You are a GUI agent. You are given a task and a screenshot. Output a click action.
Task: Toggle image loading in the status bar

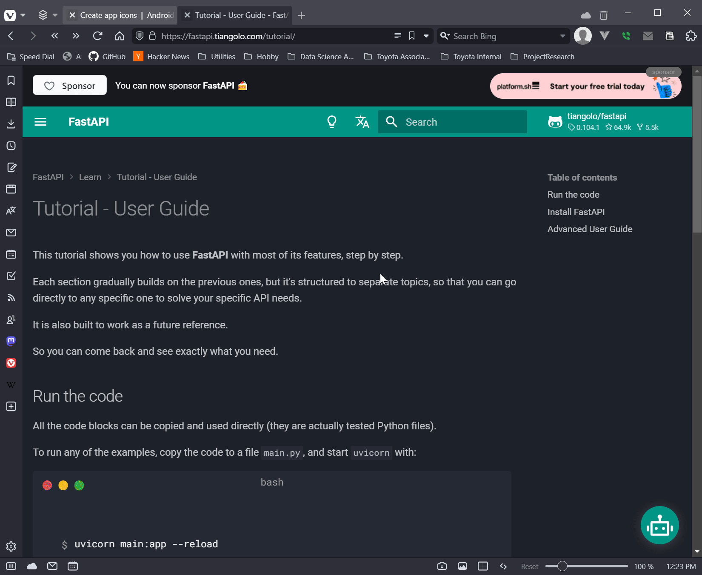pos(462,566)
